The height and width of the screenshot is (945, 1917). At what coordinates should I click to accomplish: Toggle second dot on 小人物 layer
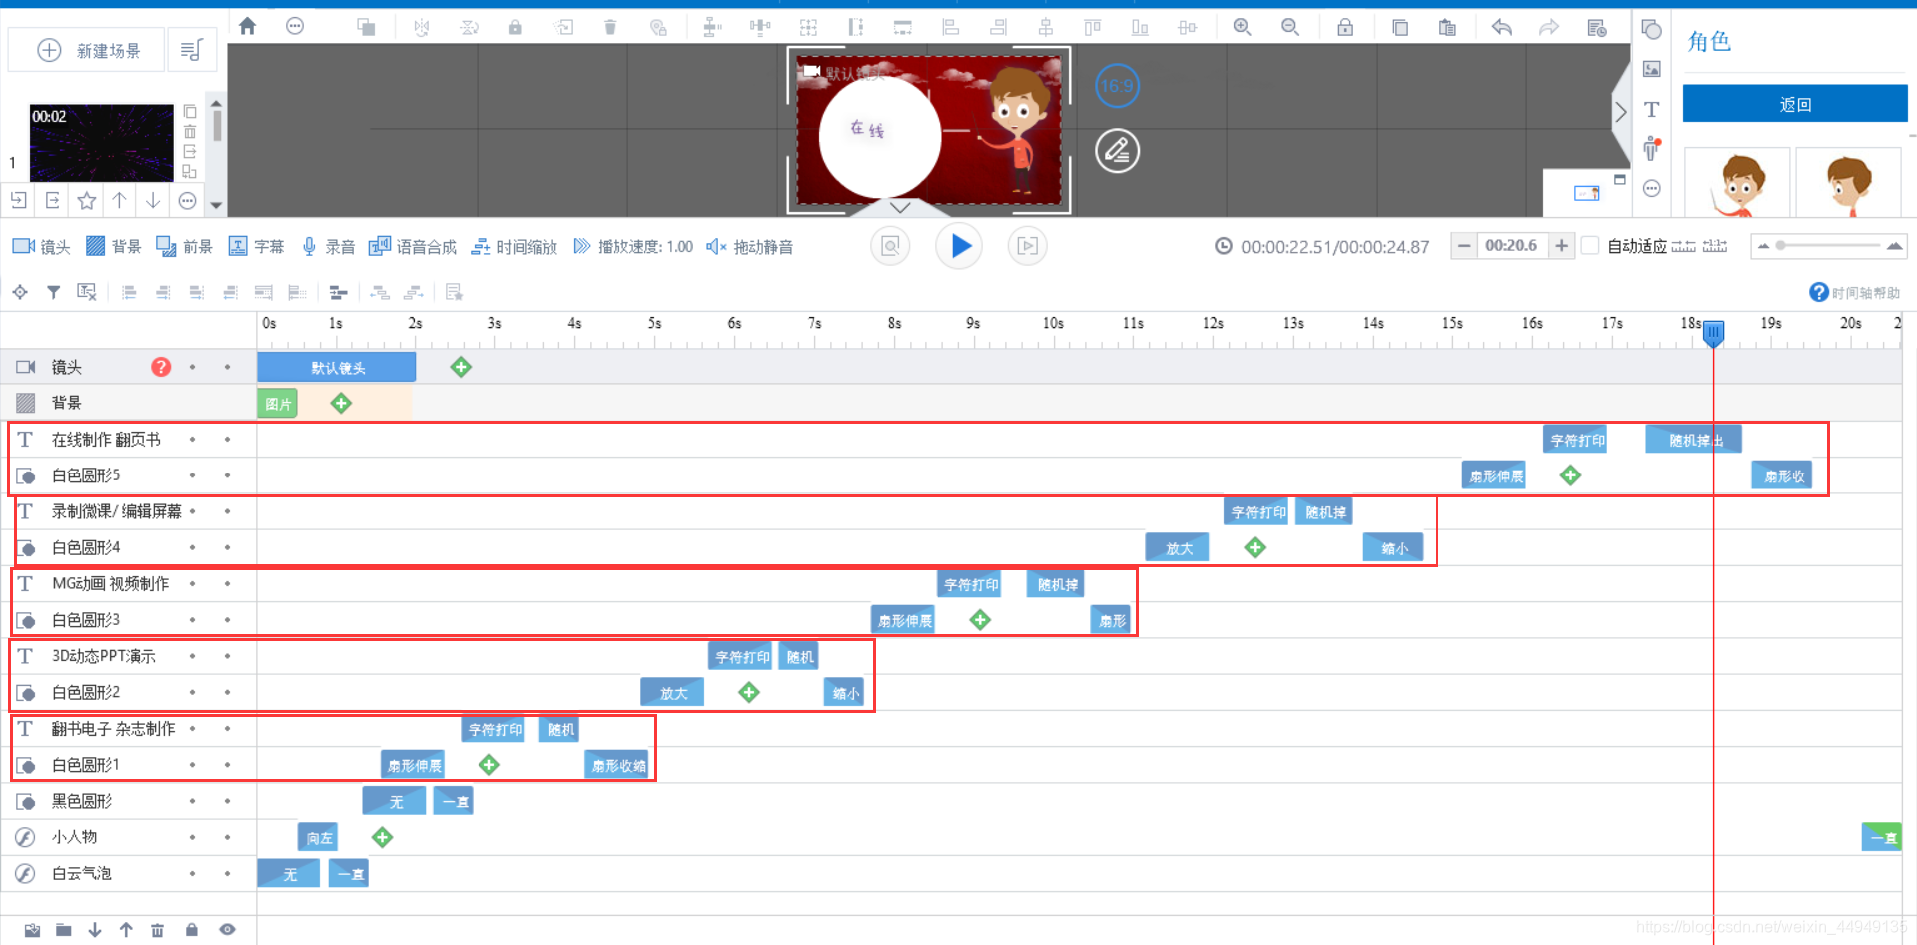coord(227,837)
